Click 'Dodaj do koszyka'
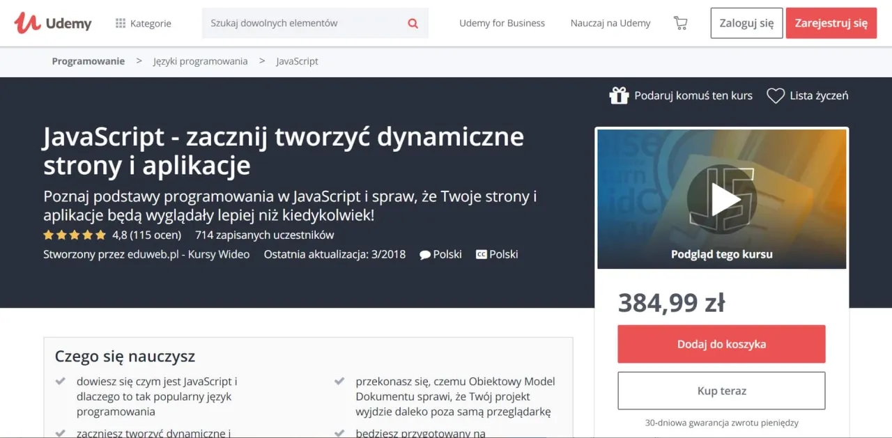This screenshot has width=892, height=438. pos(721,344)
